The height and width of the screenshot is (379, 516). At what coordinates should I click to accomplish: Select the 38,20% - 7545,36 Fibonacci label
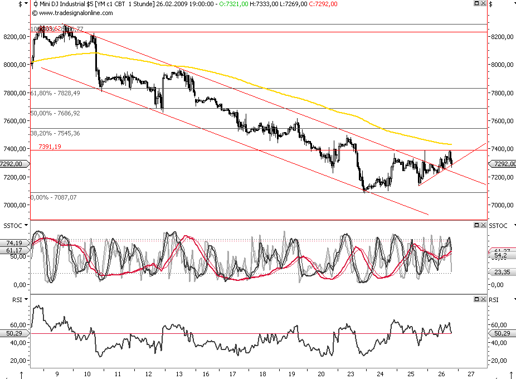[x=55, y=133]
